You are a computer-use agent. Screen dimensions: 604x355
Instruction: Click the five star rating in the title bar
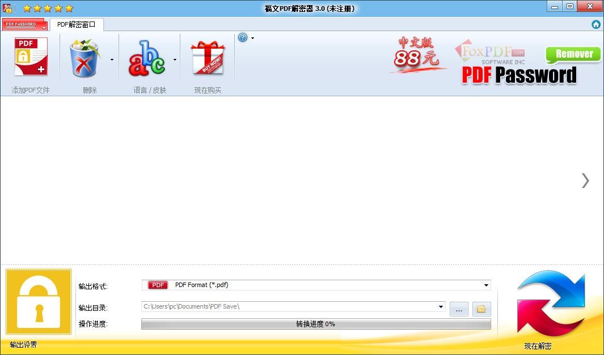point(48,8)
